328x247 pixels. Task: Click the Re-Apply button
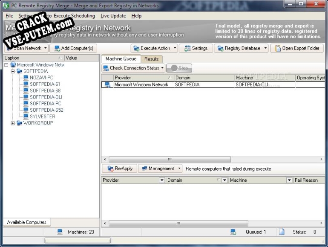click(x=120, y=169)
